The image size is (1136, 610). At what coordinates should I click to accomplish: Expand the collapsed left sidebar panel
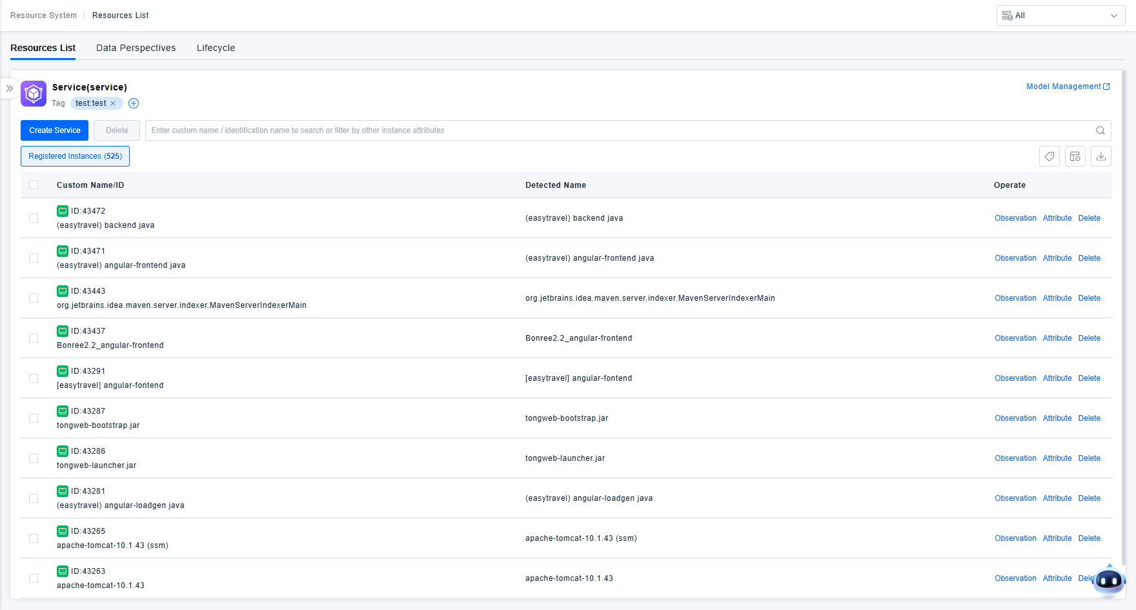pos(10,88)
